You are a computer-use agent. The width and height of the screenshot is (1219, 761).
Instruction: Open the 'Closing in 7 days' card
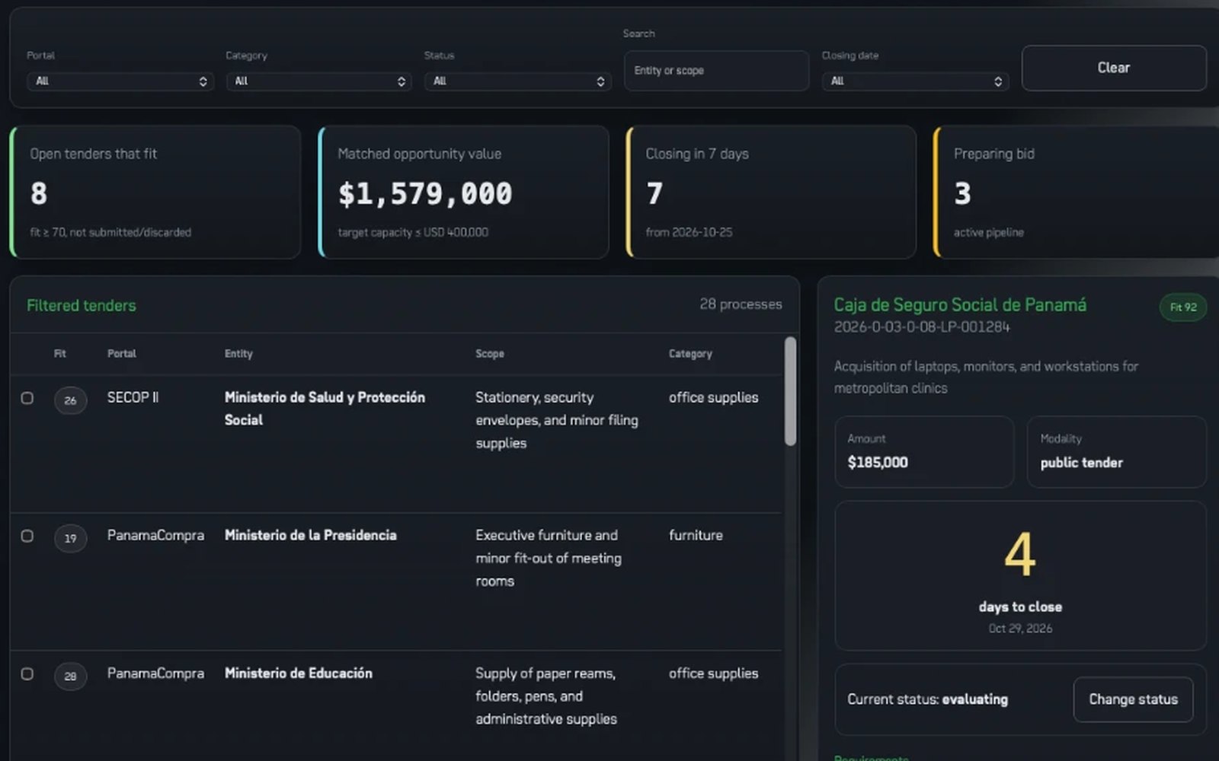click(771, 193)
